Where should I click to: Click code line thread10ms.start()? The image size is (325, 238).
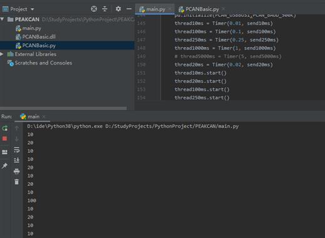tap(200, 73)
